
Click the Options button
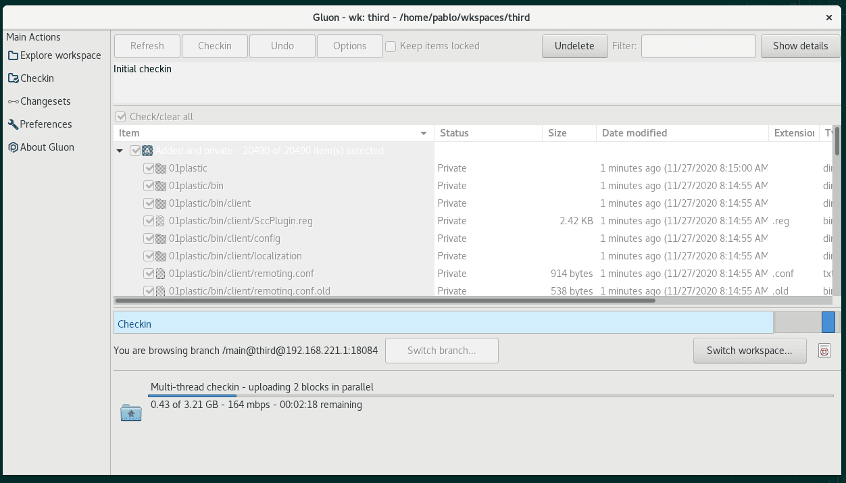350,46
